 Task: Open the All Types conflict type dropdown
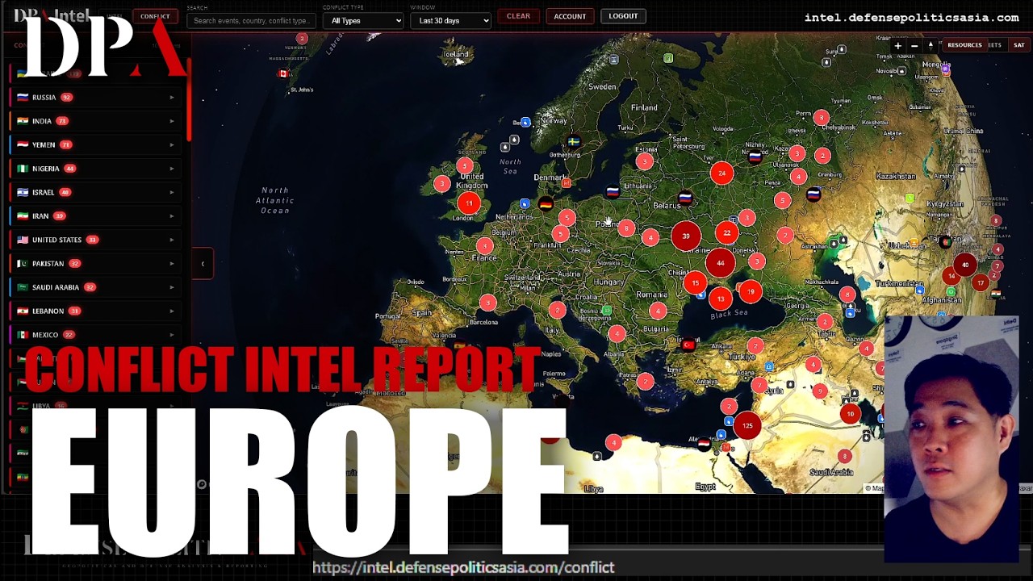pos(363,20)
